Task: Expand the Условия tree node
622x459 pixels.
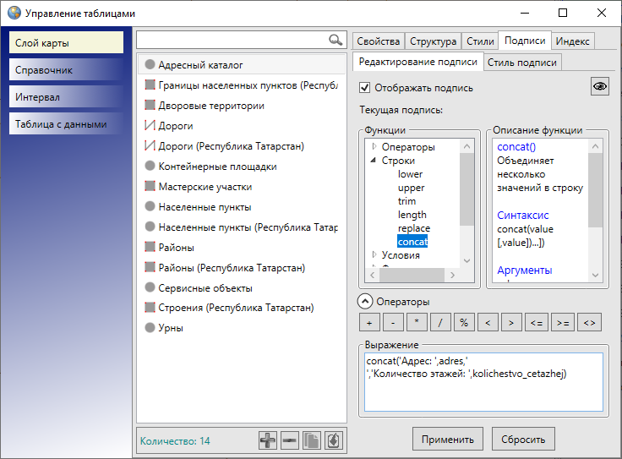Action: 374,254
